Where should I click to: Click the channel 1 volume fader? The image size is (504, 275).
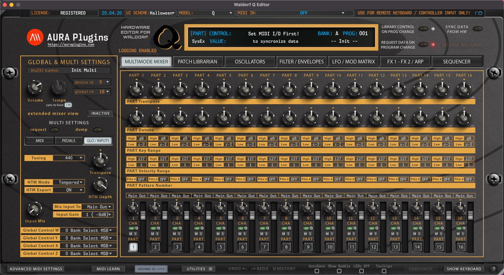point(143,215)
